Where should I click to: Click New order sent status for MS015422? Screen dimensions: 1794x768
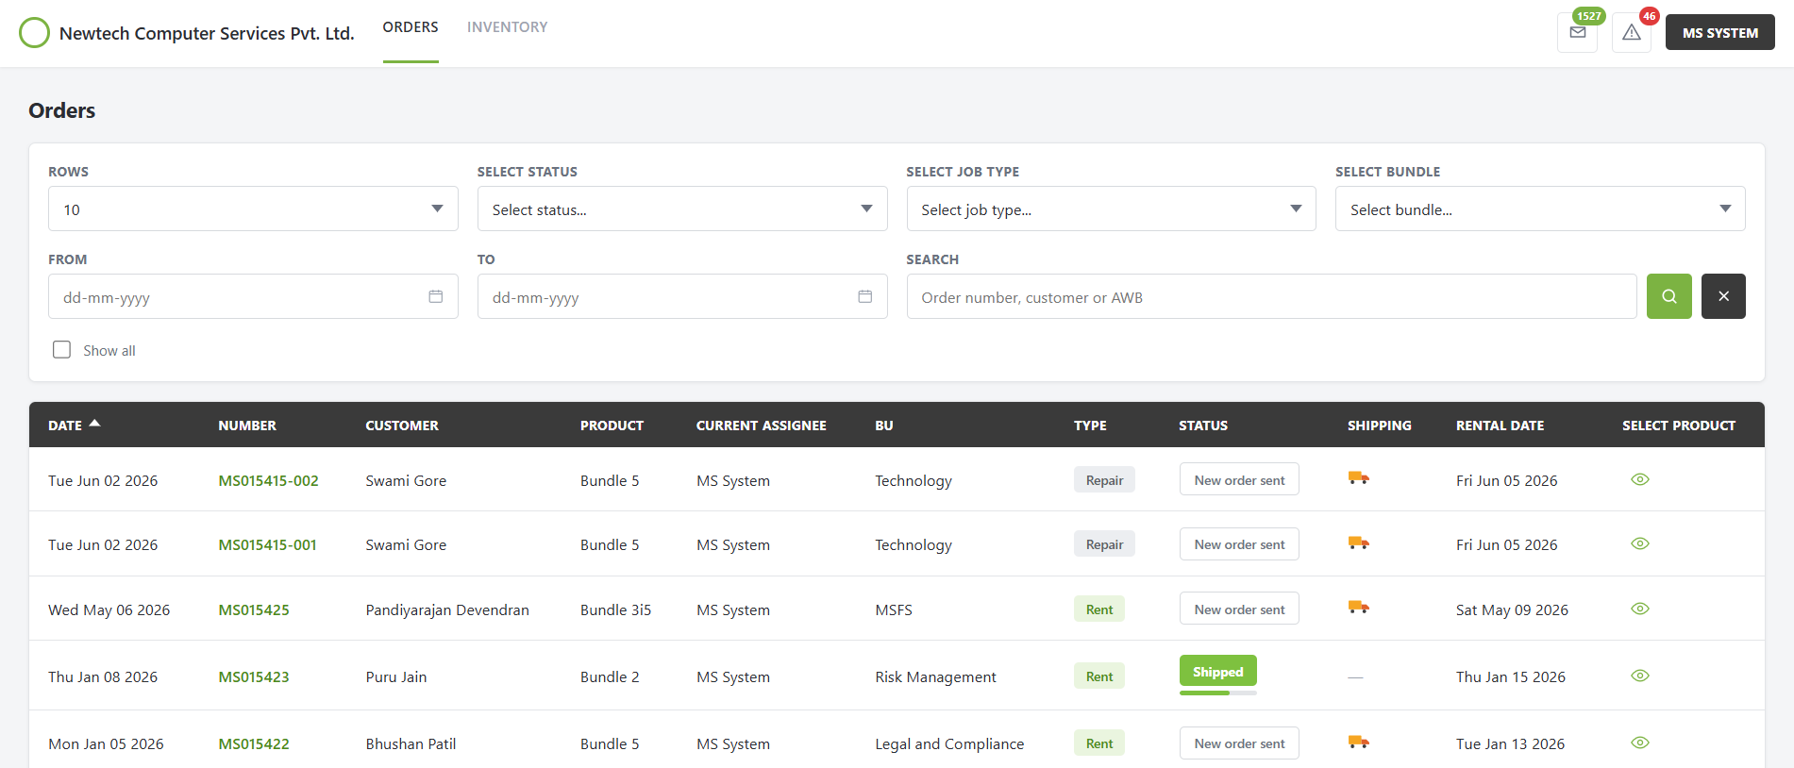pyautogui.click(x=1239, y=743)
